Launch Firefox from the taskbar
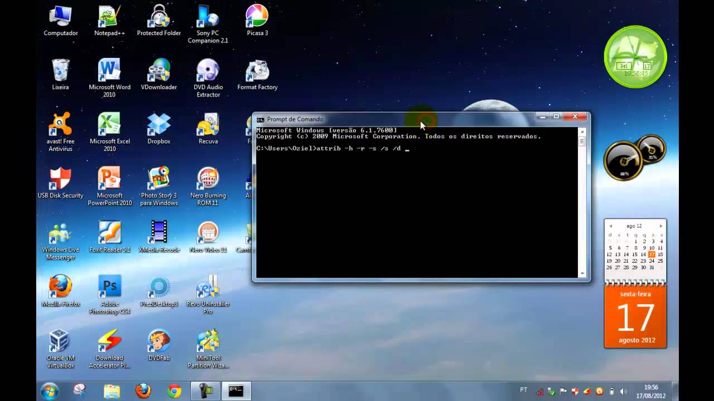The image size is (714, 401). [143, 391]
